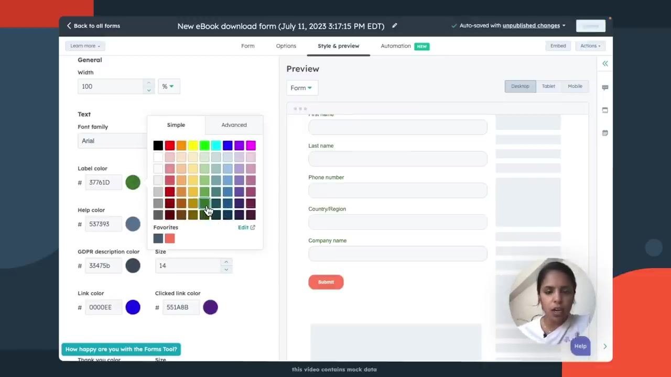Click the pencil icon to rename the form
This screenshot has height=377, width=671.
tap(395, 25)
